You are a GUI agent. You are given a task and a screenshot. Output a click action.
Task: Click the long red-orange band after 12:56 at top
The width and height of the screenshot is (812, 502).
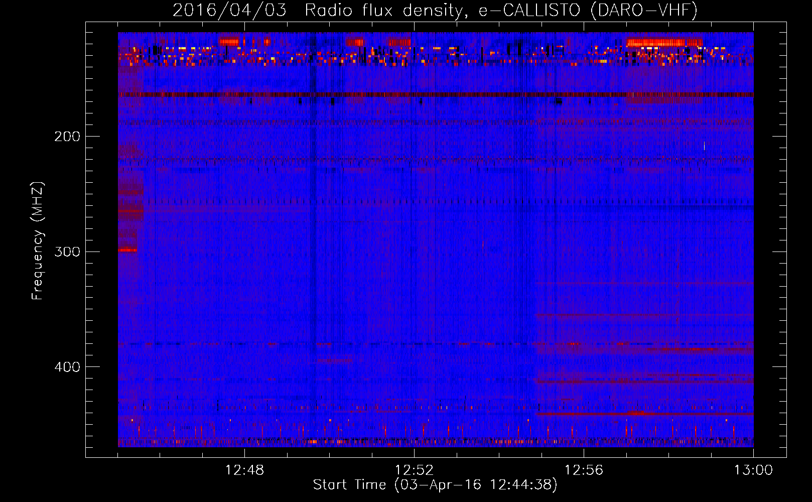tap(664, 43)
